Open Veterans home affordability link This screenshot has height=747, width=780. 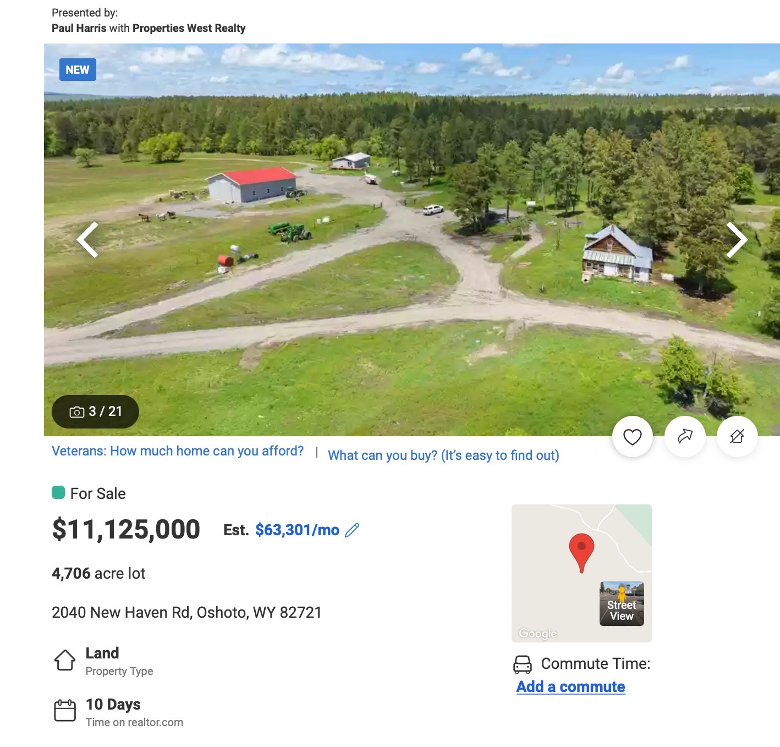178,451
